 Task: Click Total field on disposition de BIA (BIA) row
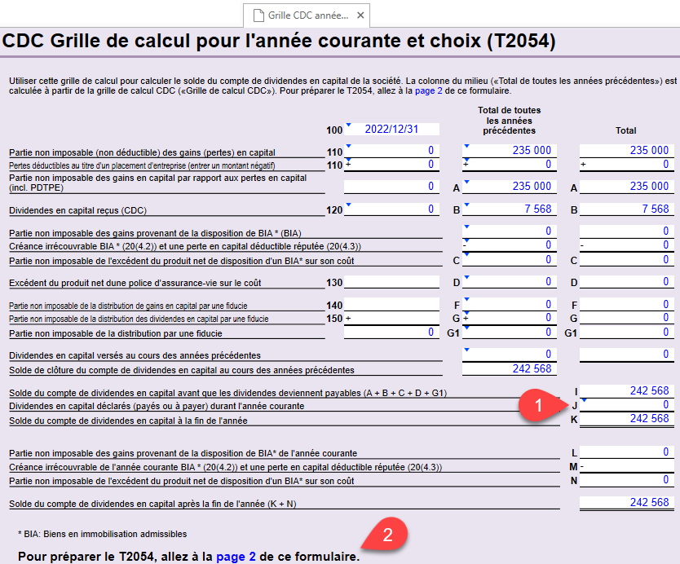627,231
